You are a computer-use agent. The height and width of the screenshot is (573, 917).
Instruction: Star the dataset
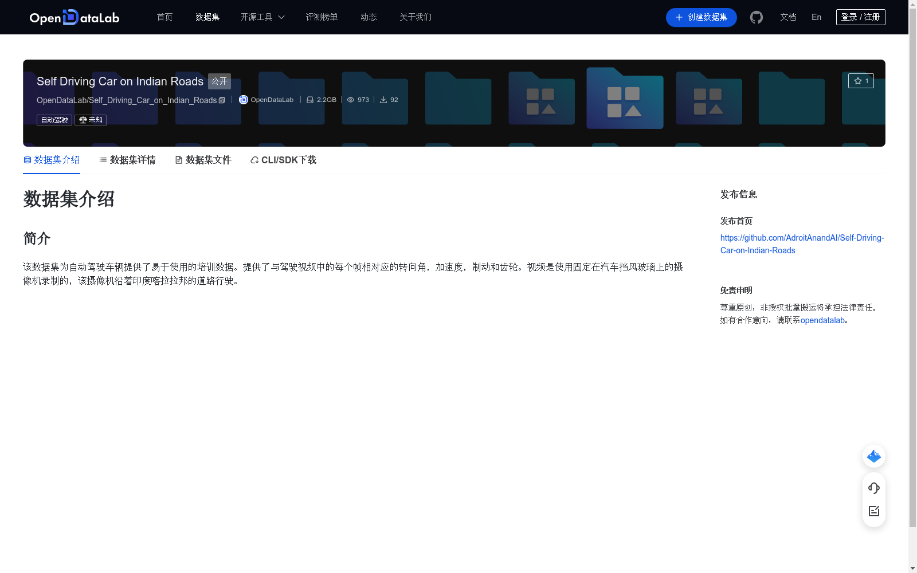(861, 81)
